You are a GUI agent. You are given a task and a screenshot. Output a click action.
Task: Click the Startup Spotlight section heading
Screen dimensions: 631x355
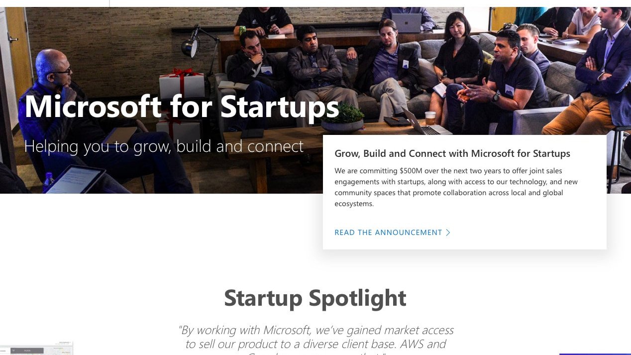pos(315,298)
